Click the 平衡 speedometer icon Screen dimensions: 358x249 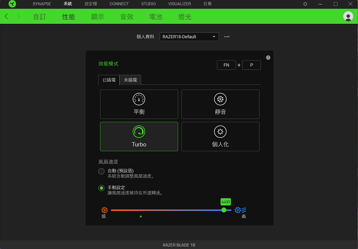pos(139,99)
